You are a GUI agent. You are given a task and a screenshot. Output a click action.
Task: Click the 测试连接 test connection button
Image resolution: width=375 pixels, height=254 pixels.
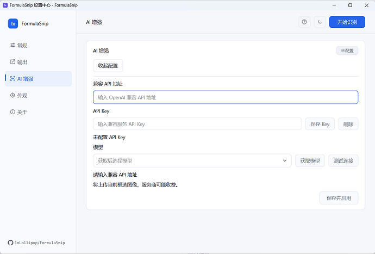pyautogui.click(x=343, y=160)
